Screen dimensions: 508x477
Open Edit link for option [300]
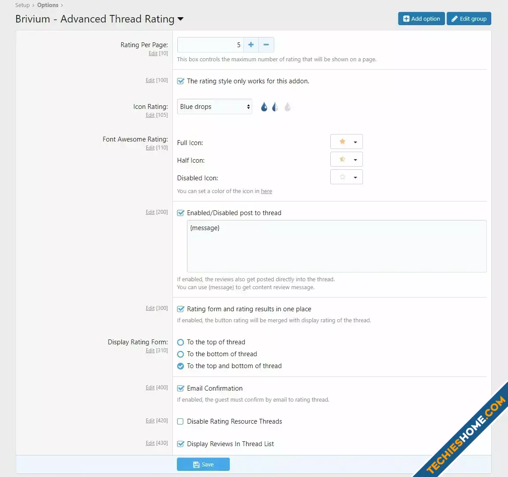tap(150, 308)
